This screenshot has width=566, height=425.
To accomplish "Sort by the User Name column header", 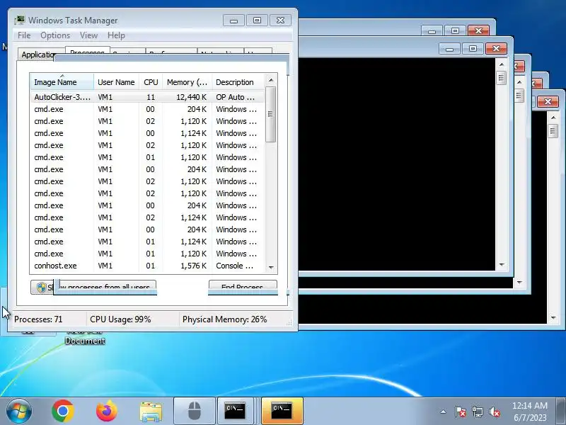I will pyautogui.click(x=116, y=82).
